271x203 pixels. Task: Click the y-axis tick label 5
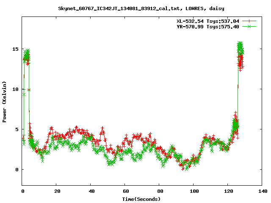pos(17,129)
